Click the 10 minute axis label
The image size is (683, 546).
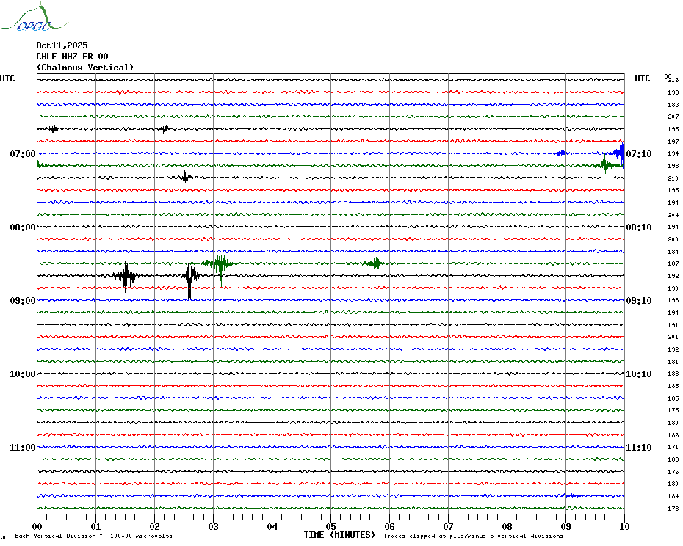(624, 527)
